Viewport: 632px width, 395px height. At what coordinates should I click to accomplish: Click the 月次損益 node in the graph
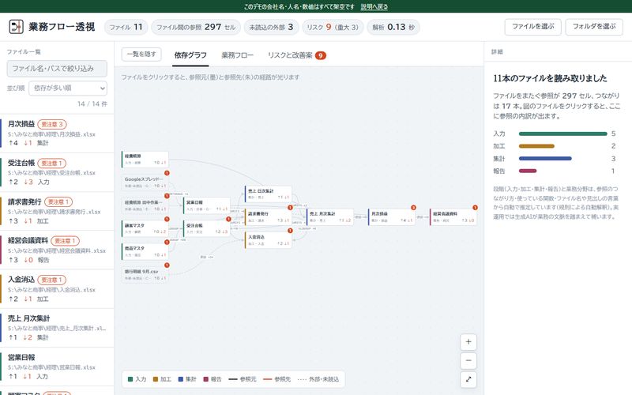tap(392, 216)
